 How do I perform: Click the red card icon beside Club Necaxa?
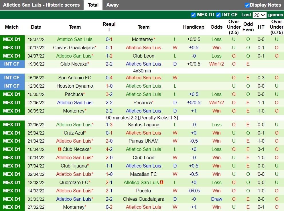click(60, 149)
